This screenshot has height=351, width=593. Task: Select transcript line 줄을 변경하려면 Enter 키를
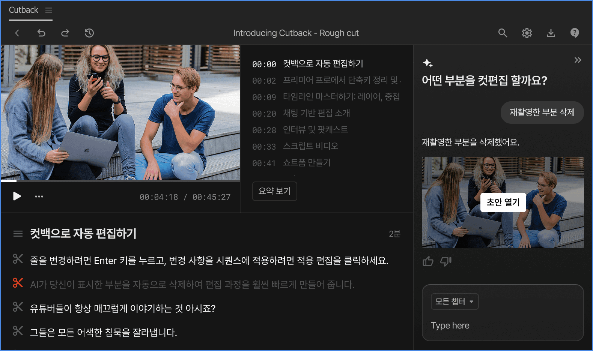tap(209, 260)
